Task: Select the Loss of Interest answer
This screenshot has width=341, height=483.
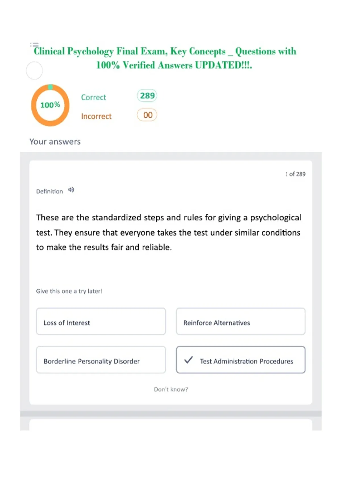Action: (101, 321)
